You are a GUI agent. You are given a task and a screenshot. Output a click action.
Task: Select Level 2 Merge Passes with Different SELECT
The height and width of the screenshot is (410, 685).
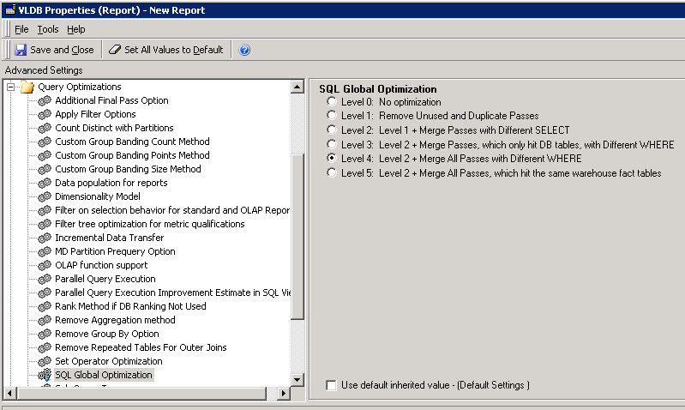pos(332,130)
